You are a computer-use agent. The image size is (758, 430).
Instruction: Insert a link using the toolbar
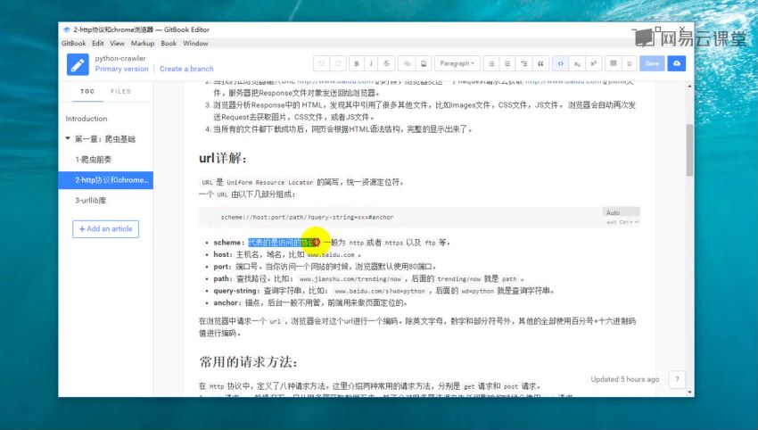406,63
